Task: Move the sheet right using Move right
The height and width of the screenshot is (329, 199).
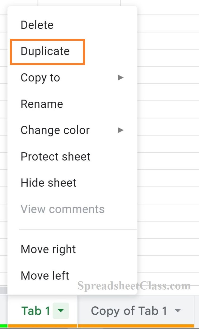Action: click(x=48, y=249)
